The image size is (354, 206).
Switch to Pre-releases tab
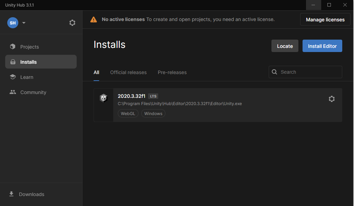click(x=172, y=72)
